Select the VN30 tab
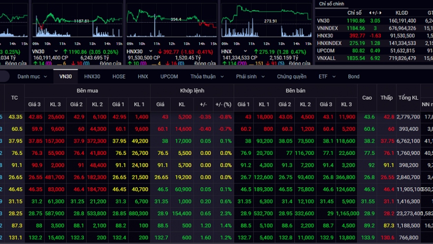Viewport: 433px width, 244px height. (x=65, y=76)
